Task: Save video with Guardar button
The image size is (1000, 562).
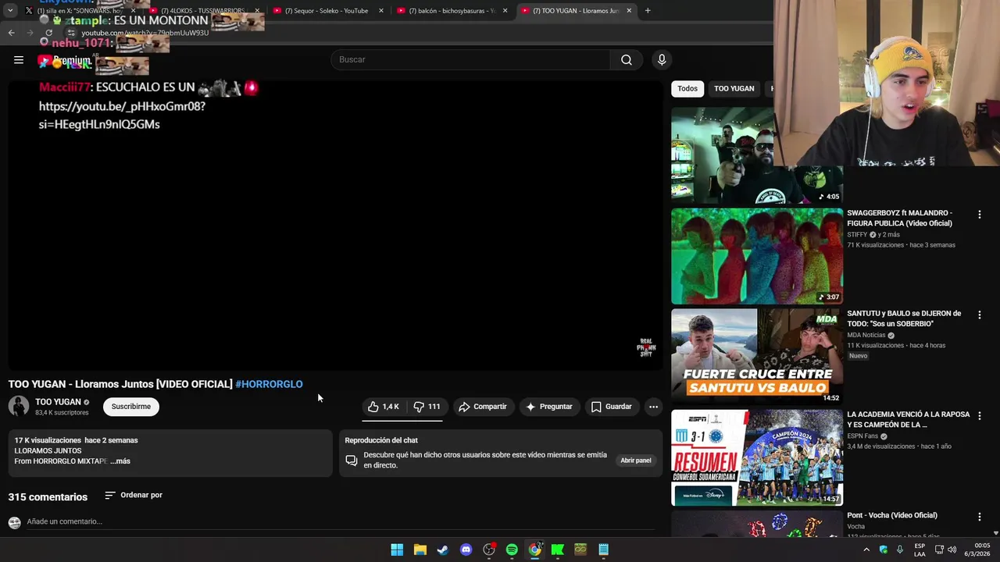Action: (611, 407)
